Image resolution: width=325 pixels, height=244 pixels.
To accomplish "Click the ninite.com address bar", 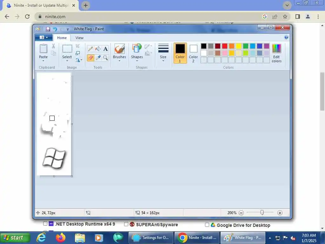I will click(149, 17).
